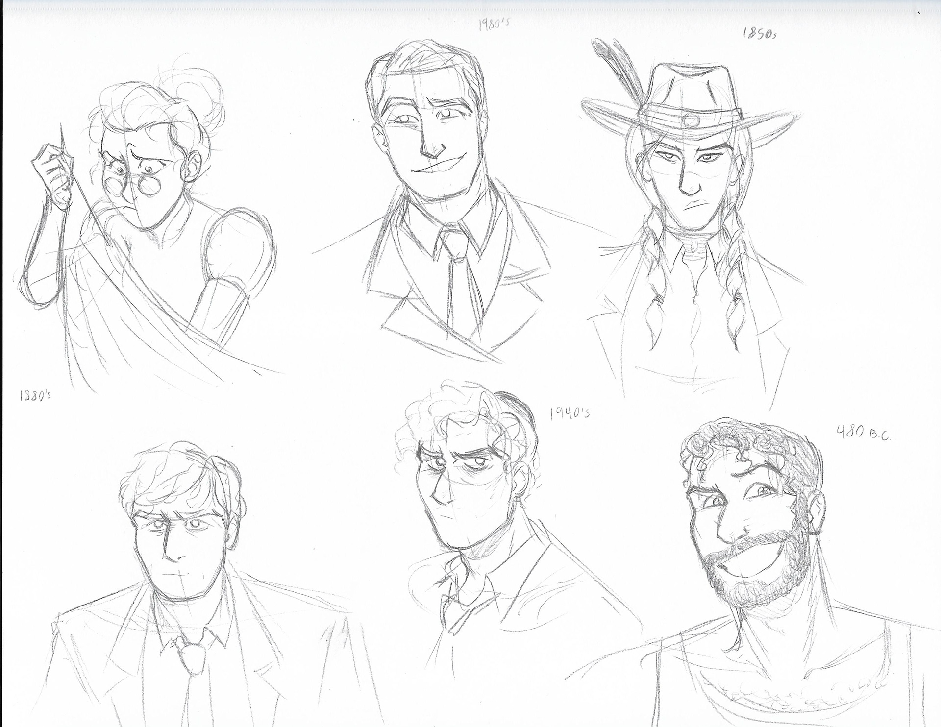Click the round badge on the hat band
This screenshot has height=727, width=941.
[x=692, y=119]
